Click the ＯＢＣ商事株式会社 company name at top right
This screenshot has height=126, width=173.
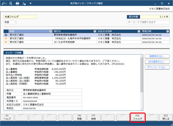click(160, 9)
